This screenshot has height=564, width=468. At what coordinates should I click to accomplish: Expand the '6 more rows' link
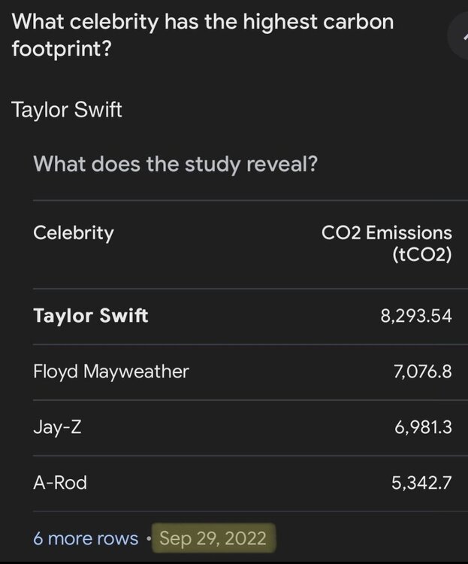pos(86,538)
